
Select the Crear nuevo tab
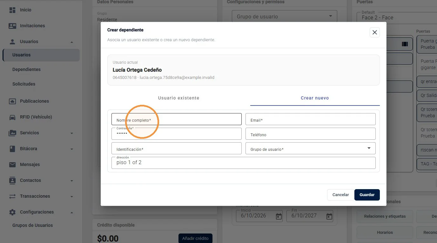point(315,98)
